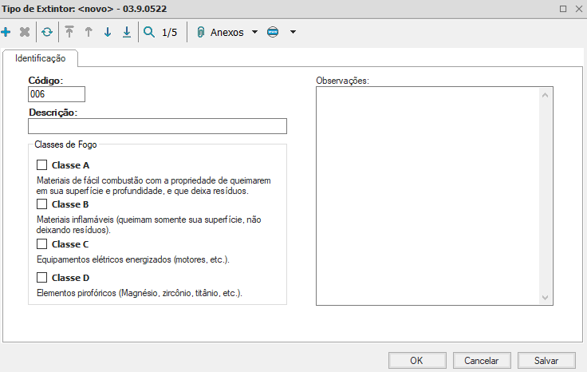
Task: Select the Classe D checkbox
Action: [x=42, y=278]
